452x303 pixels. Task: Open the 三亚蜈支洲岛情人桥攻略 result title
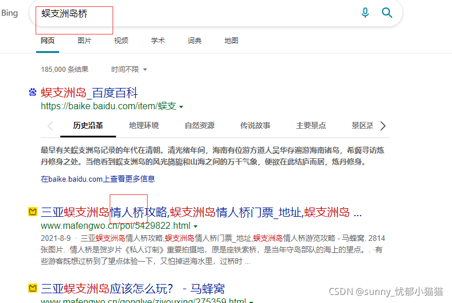point(201,212)
